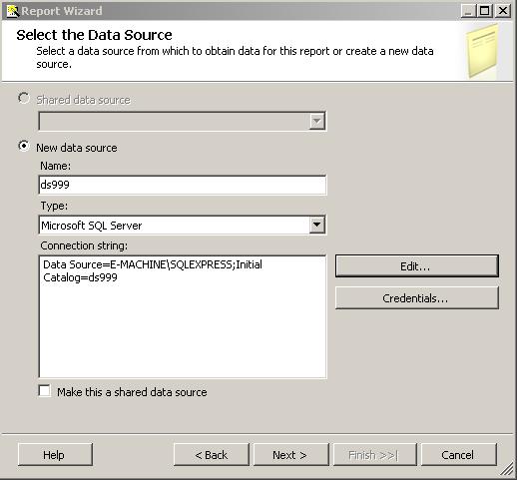Select the New data source option
The image size is (517, 480).
click(x=24, y=146)
